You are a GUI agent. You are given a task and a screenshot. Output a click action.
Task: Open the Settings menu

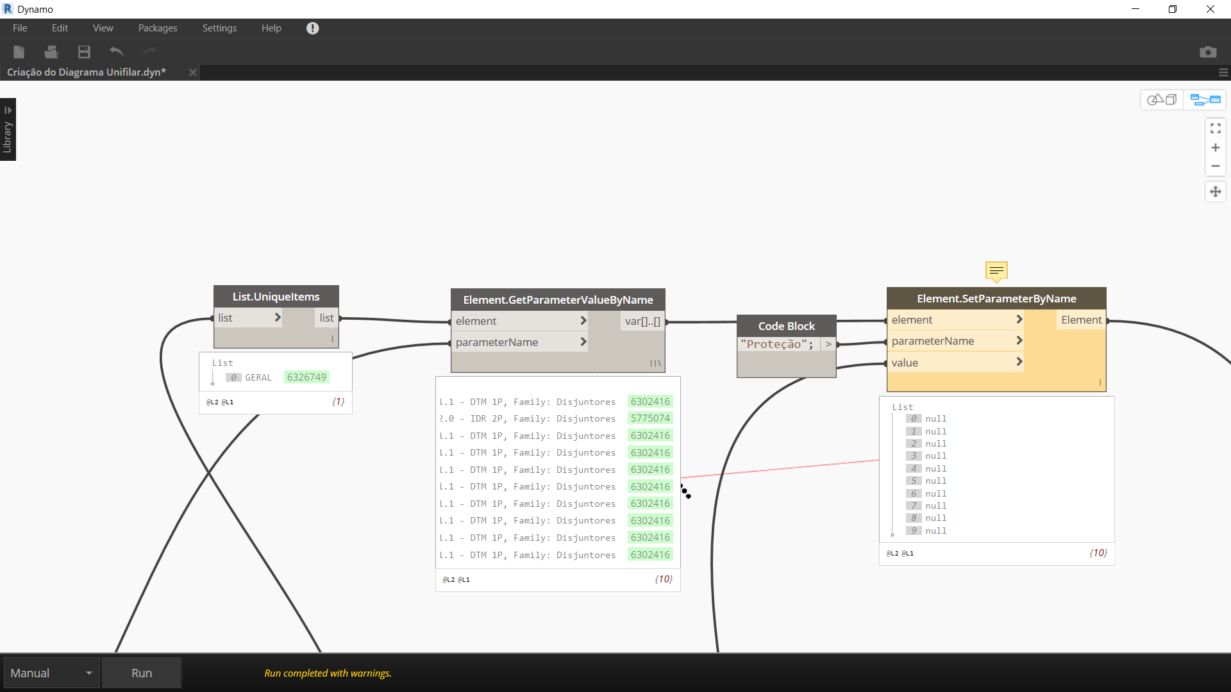point(219,28)
